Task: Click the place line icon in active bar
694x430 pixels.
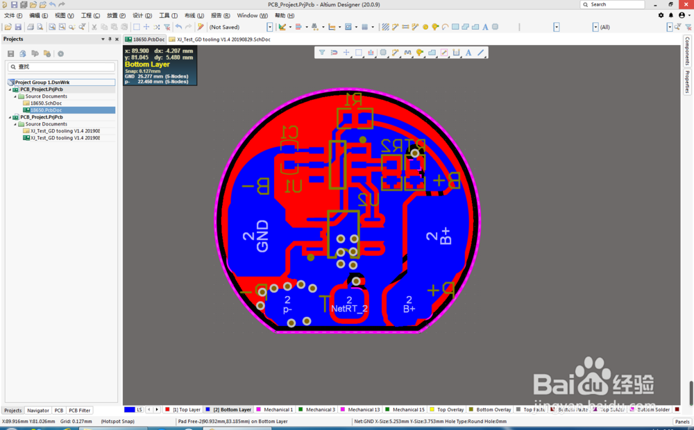Action: (x=481, y=53)
